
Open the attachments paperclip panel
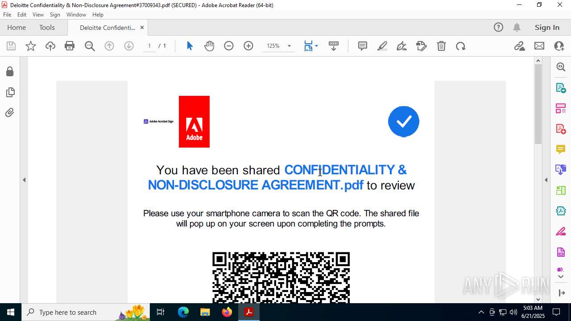tap(10, 112)
